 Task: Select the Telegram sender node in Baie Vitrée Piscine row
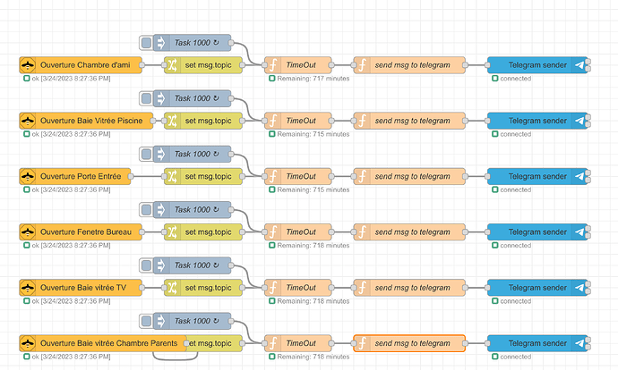tap(536, 121)
